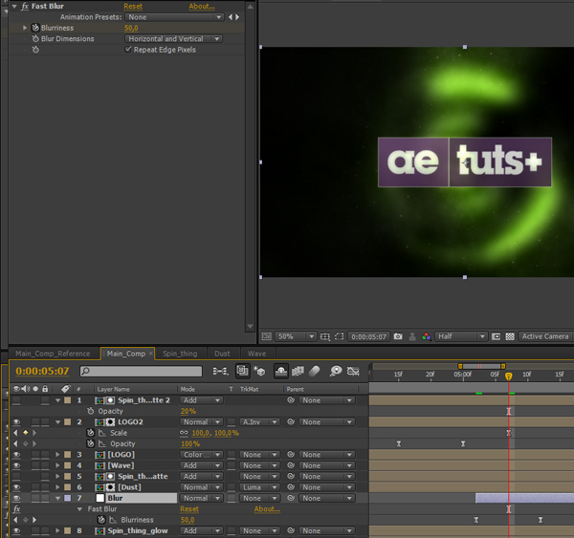Open Half resolution dropdown

tap(461, 336)
